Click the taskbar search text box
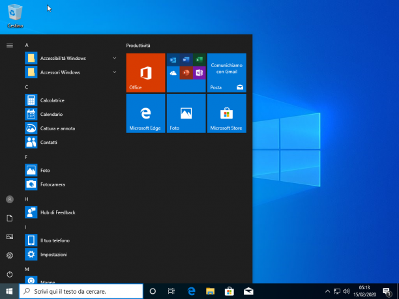Screen dimensions: 399x299 (81, 291)
